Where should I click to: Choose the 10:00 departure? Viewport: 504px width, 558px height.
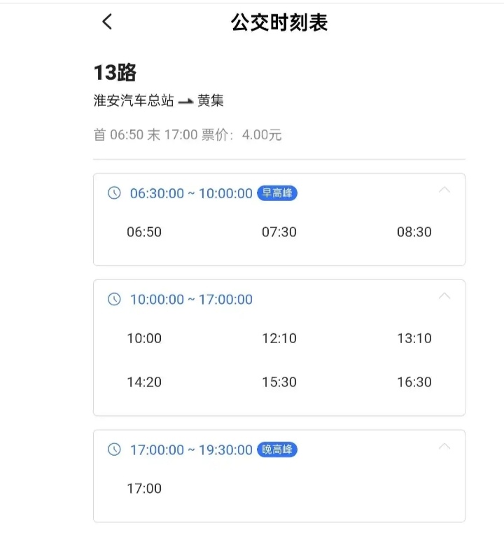[x=144, y=338]
